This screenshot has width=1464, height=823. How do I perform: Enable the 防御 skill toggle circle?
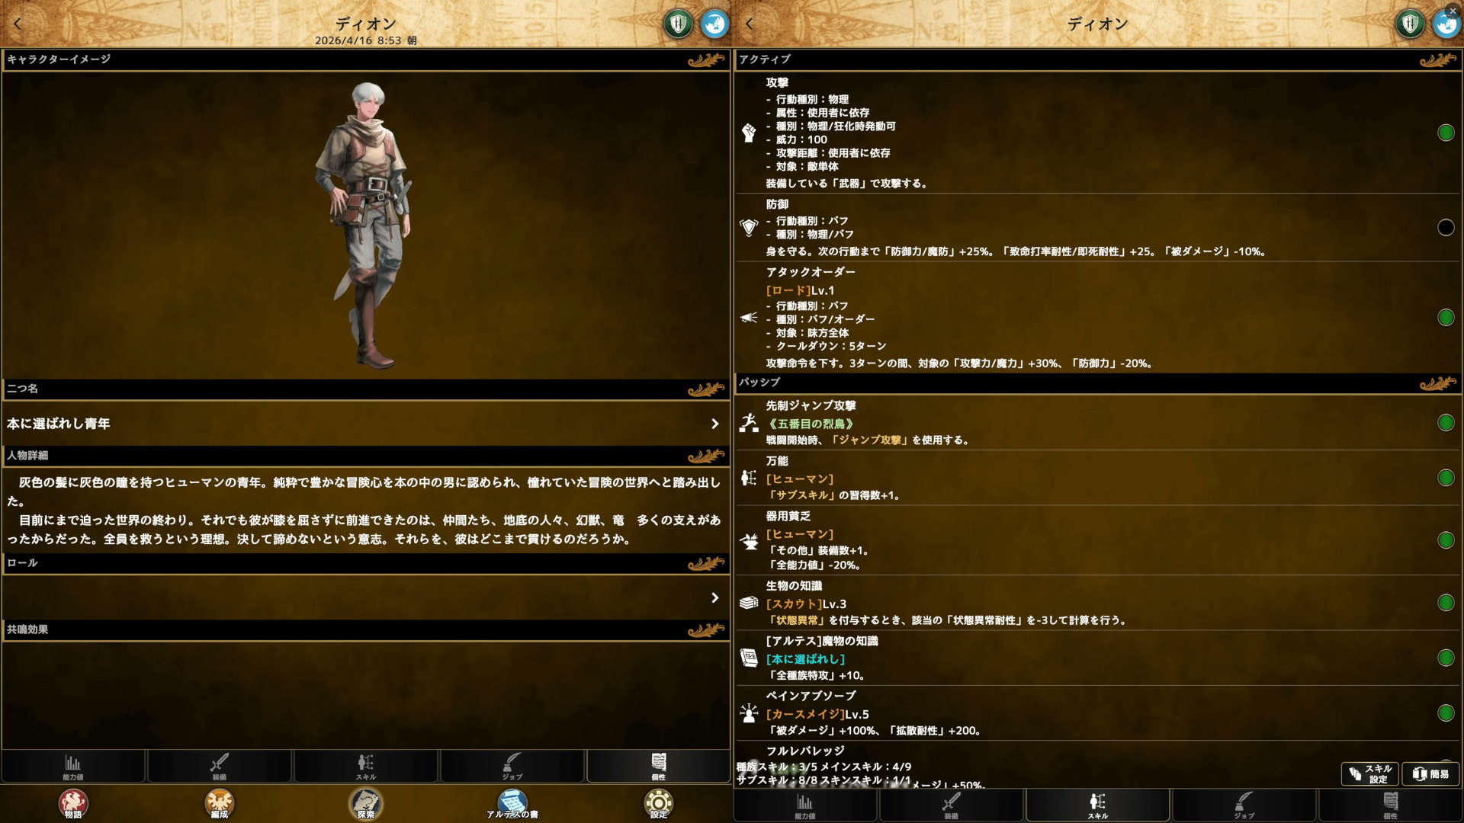tap(1445, 227)
